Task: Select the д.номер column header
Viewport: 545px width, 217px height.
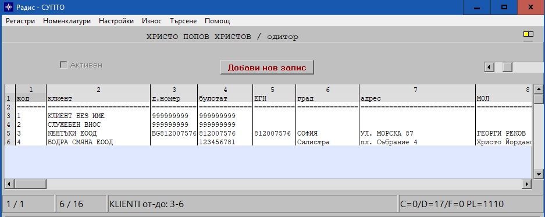Action: 174,98
